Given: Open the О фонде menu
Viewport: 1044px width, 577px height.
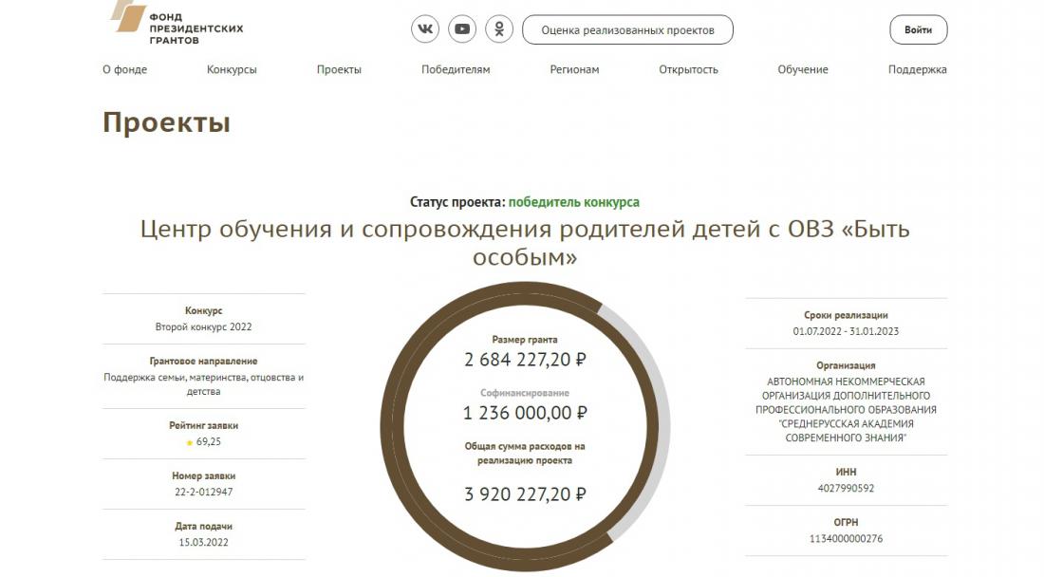Looking at the screenshot, I should 124,69.
